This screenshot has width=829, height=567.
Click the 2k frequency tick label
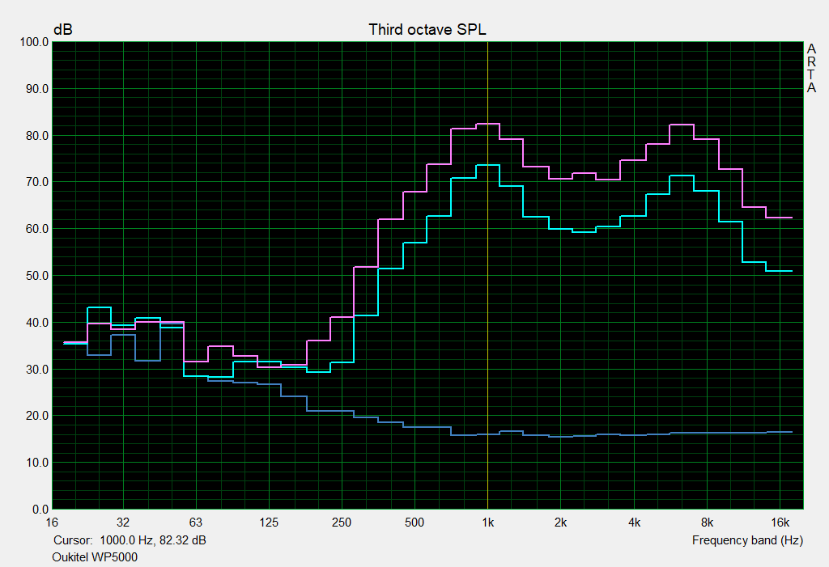560,523
